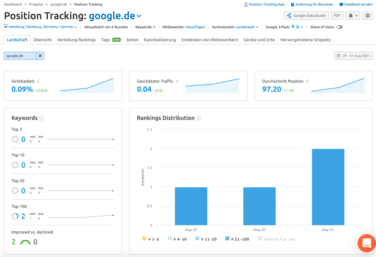The height and width of the screenshot is (257, 376).
Task: Toggle Share of Voice switch
Action: coord(339,27)
